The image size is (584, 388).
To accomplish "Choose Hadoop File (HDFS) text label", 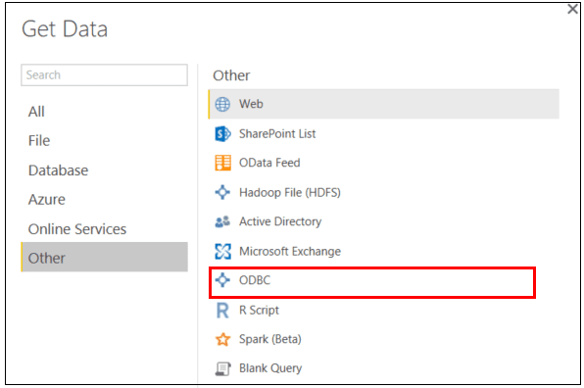I will (290, 192).
